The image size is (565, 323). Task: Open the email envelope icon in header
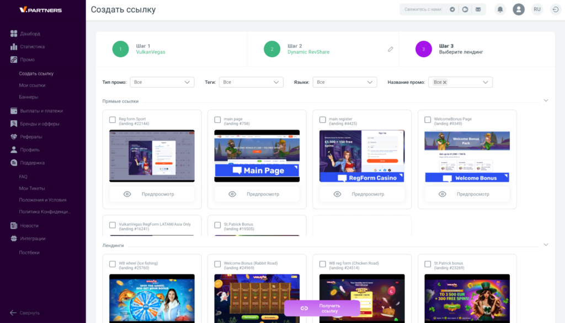coord(478,9)
